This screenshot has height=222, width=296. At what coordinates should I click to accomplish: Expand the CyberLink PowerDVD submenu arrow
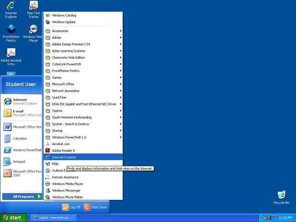click(120, 64)
